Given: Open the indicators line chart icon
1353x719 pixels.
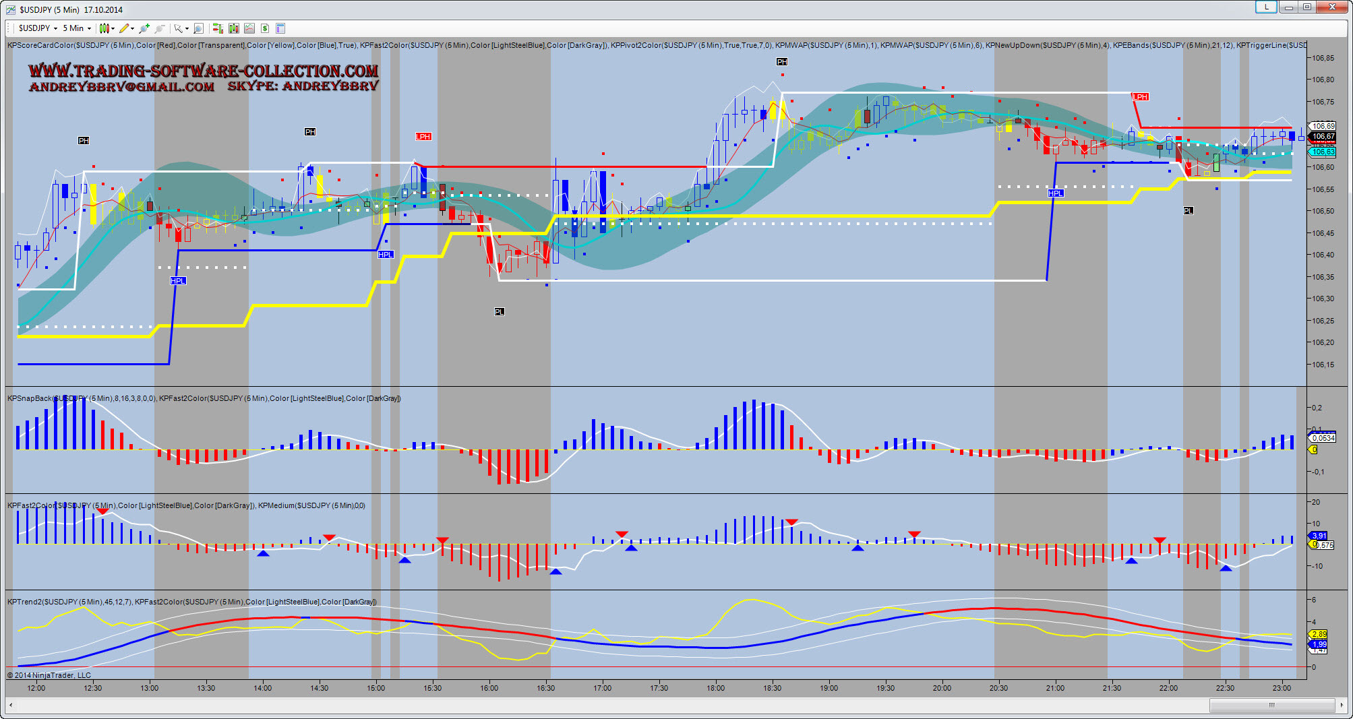Looking at the screenshot, I should click(x=249, y=28).
